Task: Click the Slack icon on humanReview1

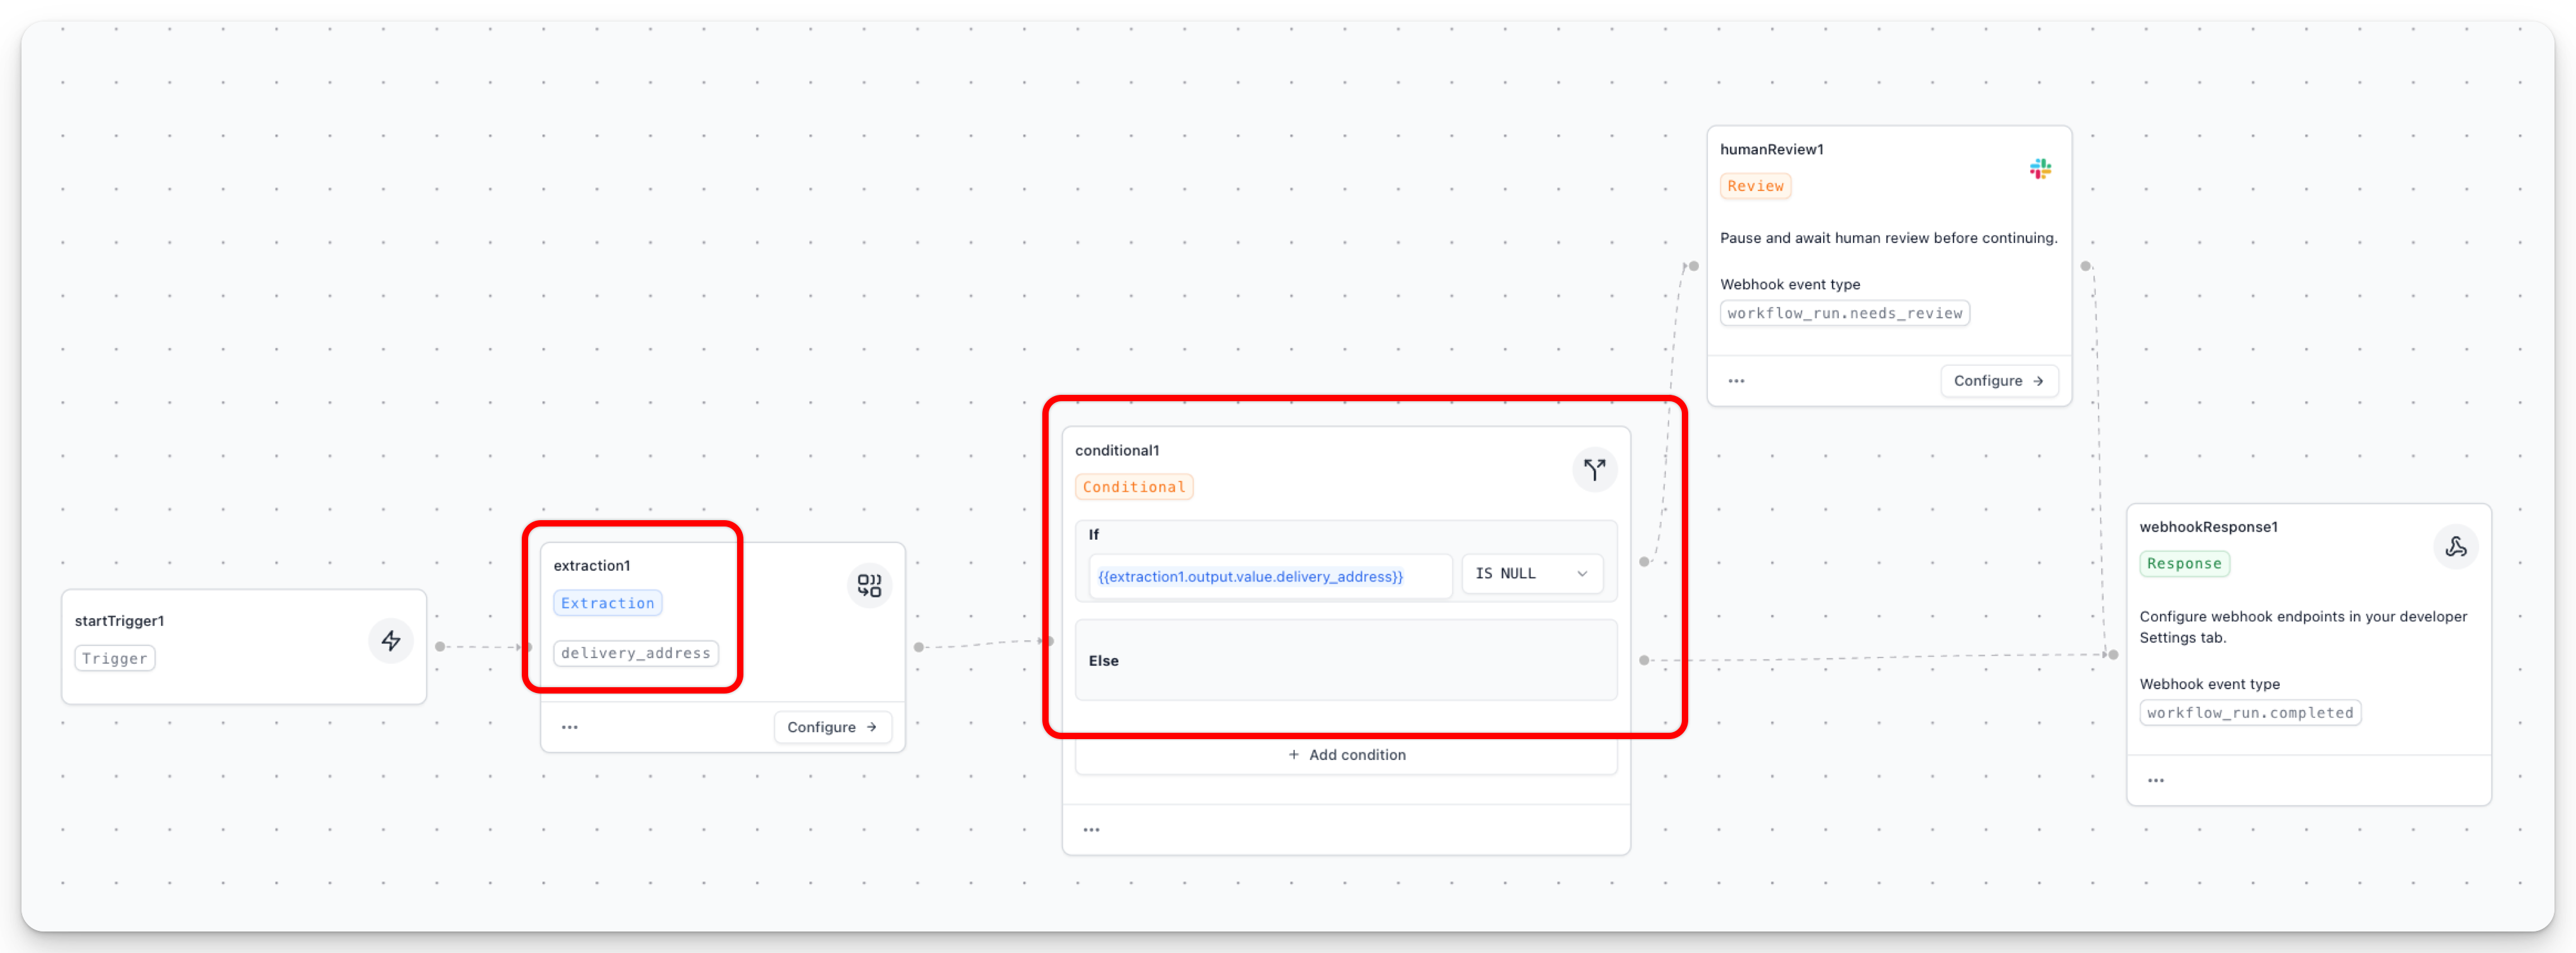Action: click(2040, 169)
